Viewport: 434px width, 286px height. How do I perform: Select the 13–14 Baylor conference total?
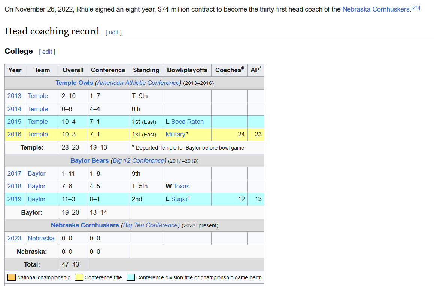[x=108, y=212]
